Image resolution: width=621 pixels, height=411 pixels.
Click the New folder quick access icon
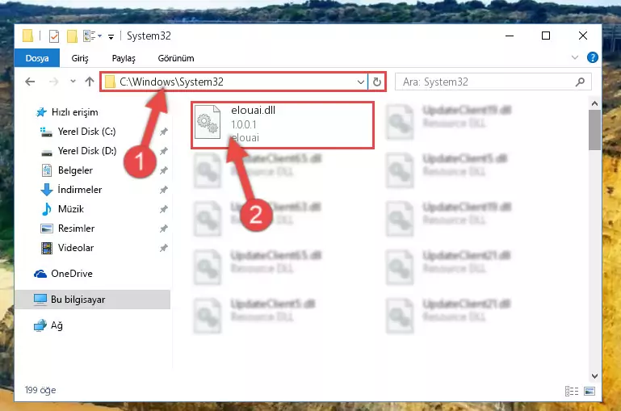point(72,36)
